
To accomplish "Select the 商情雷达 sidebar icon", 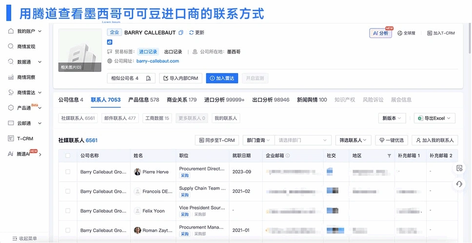I will pyautogui.click(x=11, y=92).
